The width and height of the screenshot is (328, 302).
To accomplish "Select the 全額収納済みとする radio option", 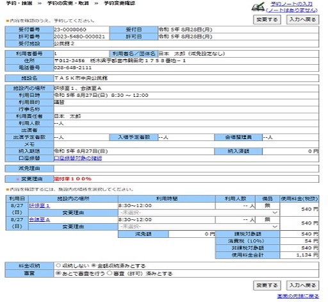I will tap(94, 265).
